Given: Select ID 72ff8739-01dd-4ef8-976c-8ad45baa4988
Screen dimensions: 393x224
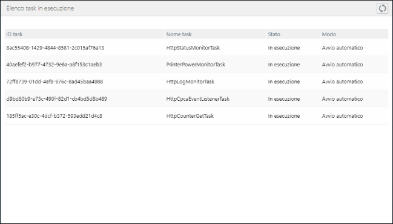Looking at the screenshot, I should [54, 82].
